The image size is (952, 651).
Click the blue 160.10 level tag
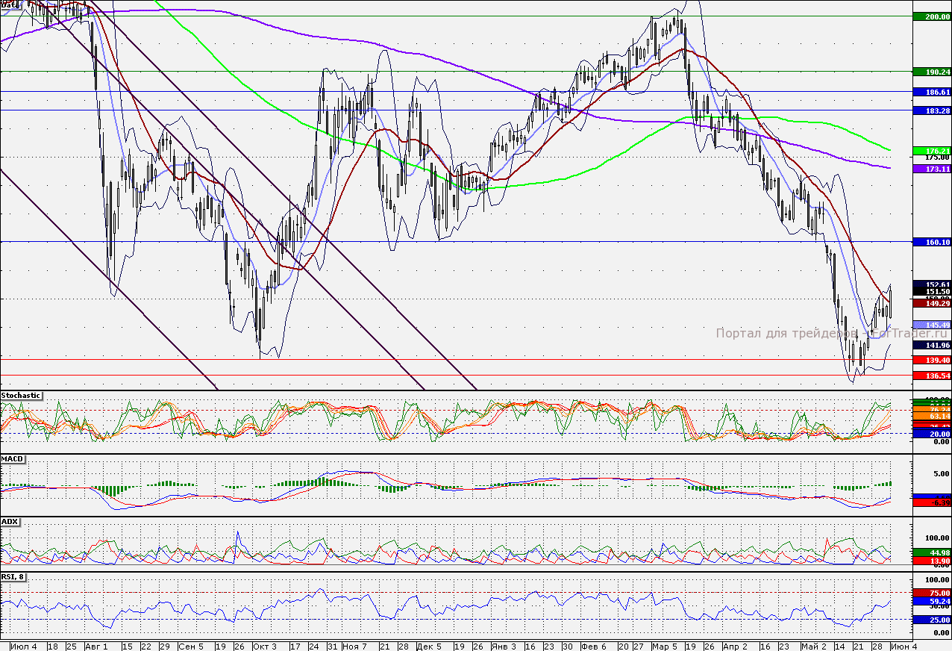[932, 242]
